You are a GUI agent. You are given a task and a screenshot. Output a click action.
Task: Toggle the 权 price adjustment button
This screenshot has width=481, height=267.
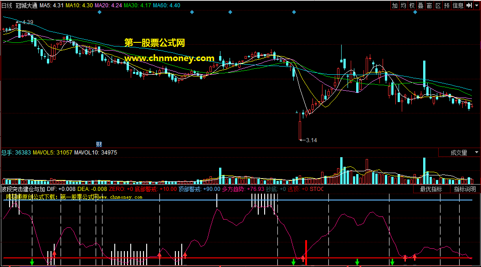pos(412,5)
